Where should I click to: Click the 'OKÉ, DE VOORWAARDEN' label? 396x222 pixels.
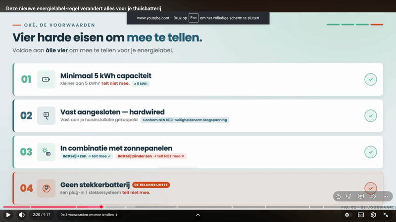click(59, 25)
